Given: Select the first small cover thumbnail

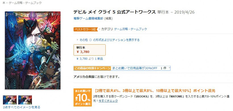Looking at the screenshot, I should [10, 100].
